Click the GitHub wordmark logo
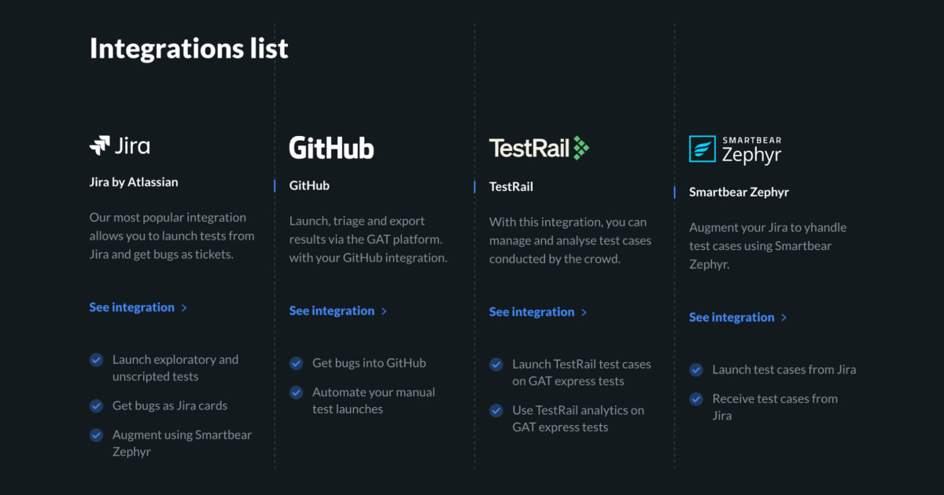The height and width of the screenshot is (495, 944). click(331, 148)
